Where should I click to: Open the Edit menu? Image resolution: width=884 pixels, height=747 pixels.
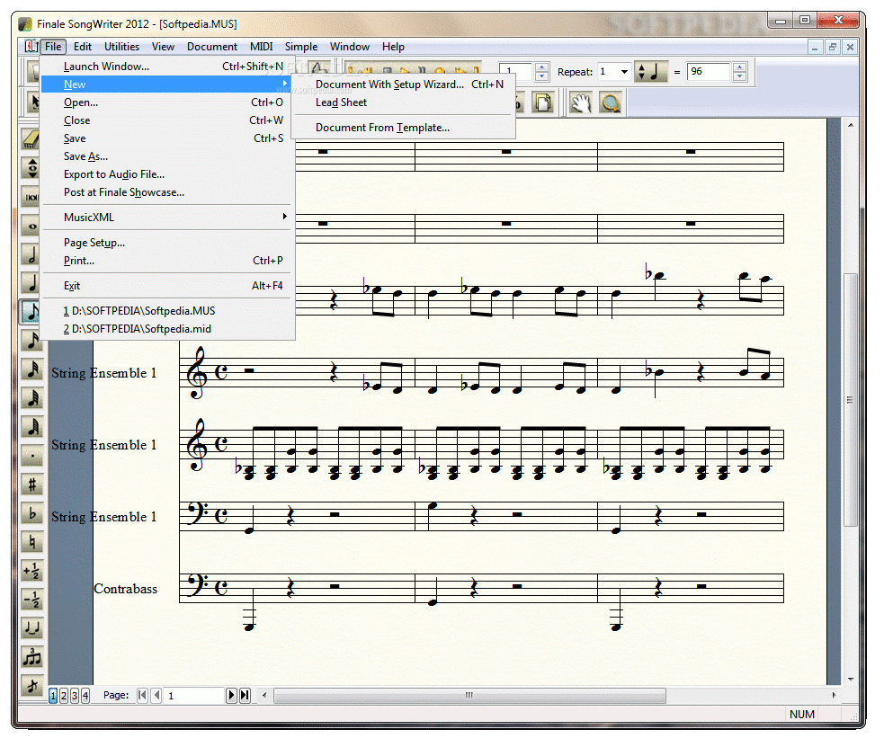(83, 46)
